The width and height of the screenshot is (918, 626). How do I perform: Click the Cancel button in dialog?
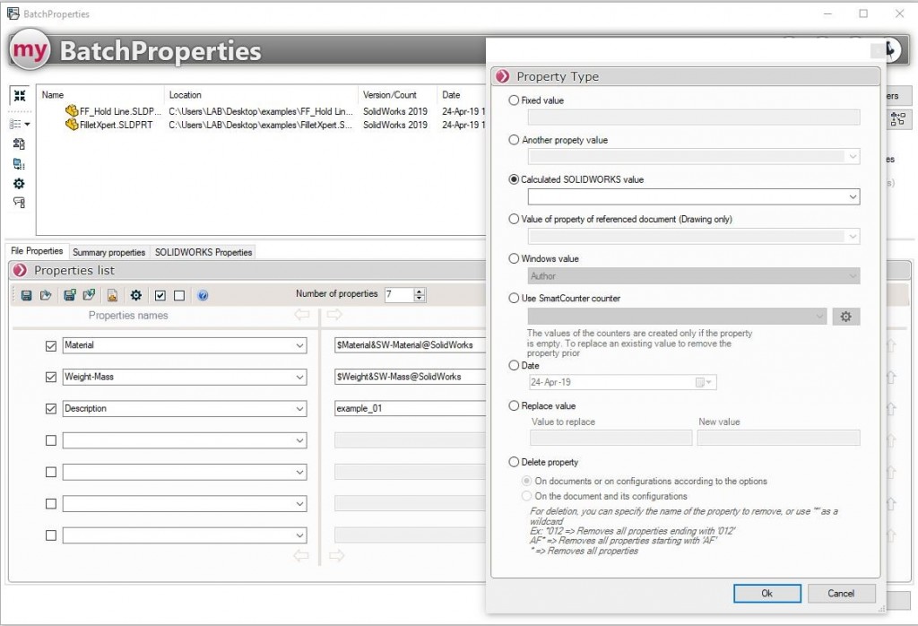tap(841, 593)
